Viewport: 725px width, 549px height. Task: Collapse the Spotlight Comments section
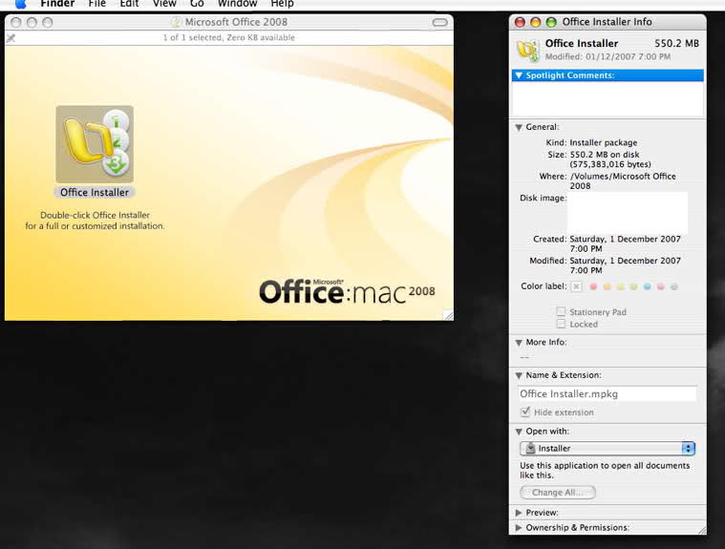point(519,75)
